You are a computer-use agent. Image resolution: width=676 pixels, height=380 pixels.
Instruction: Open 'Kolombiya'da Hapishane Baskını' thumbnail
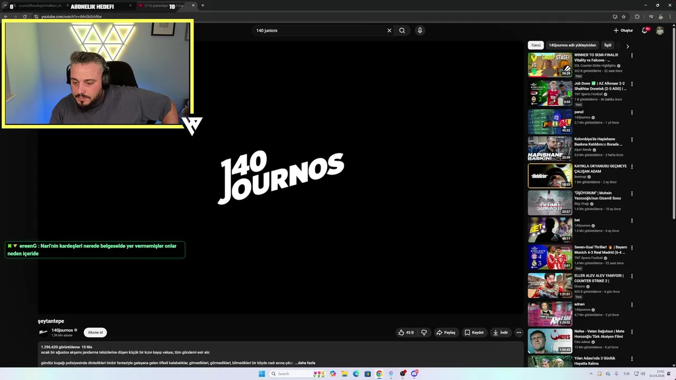pyautogui.click(x=550, y=148)
